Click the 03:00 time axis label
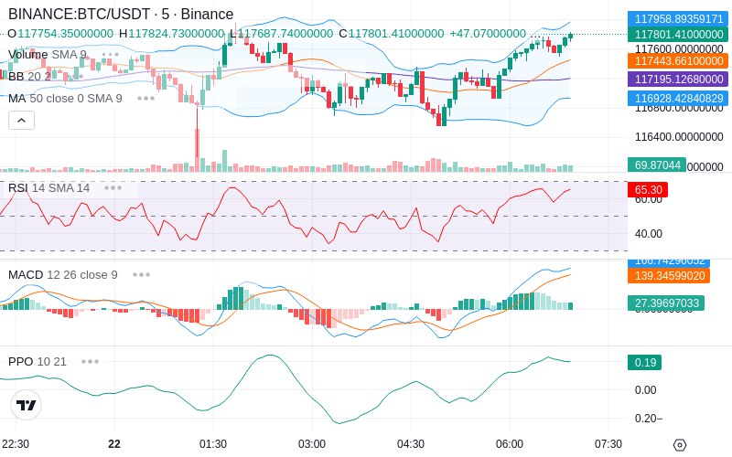Viewport: 732px width, 457px height. (312, 444)
